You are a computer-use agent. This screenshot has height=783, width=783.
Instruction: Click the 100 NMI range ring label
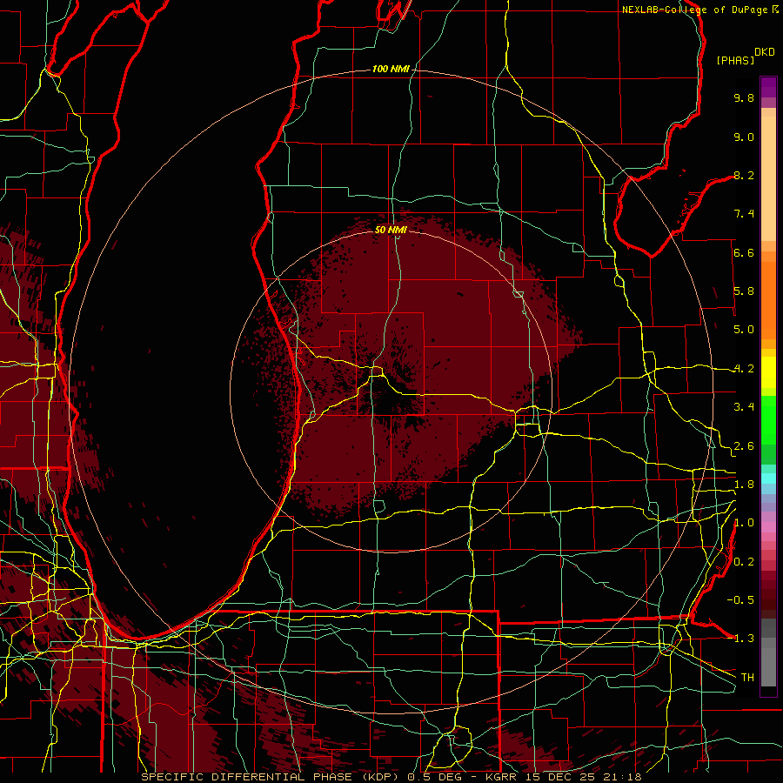click(x=391, y=69)
